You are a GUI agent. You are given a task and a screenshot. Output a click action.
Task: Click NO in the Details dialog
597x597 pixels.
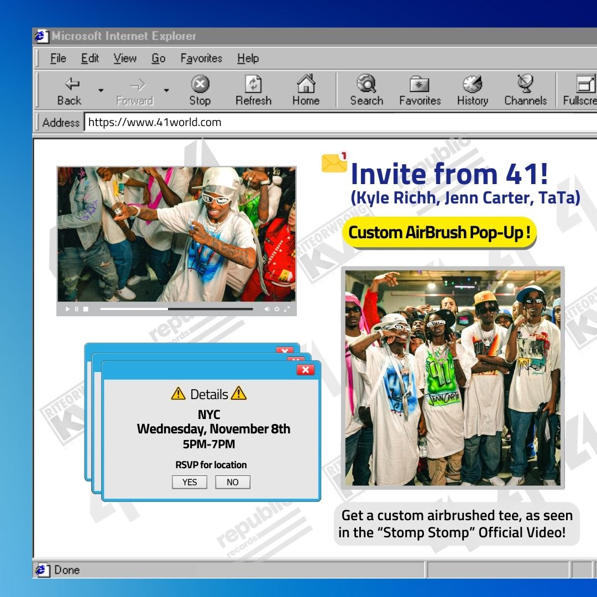coord(233,482)
